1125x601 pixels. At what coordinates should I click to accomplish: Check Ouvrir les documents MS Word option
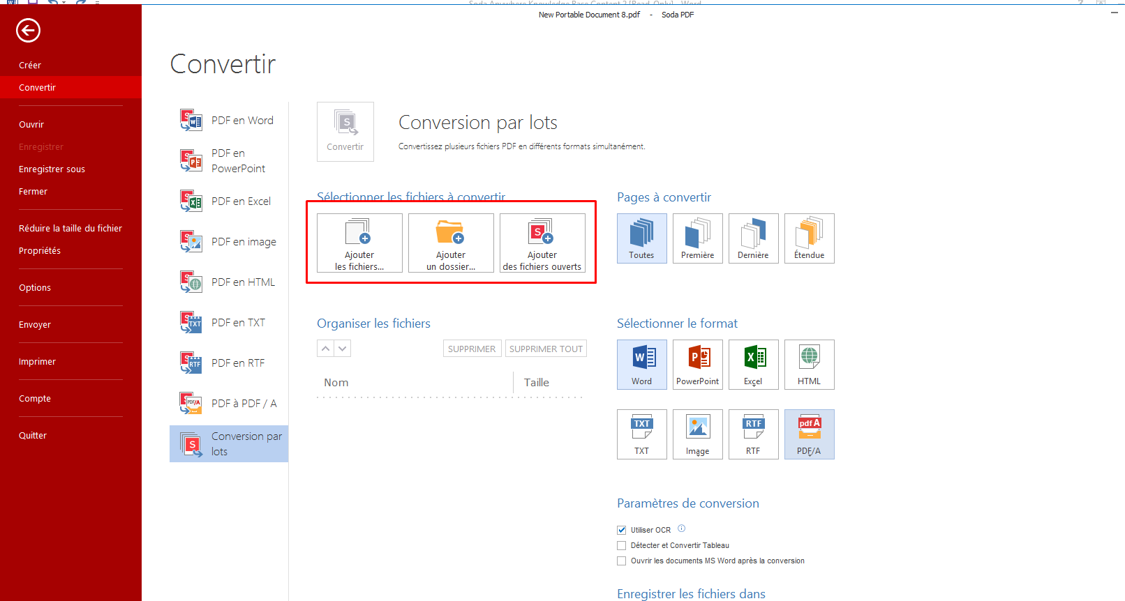click(x=622, y=561)
